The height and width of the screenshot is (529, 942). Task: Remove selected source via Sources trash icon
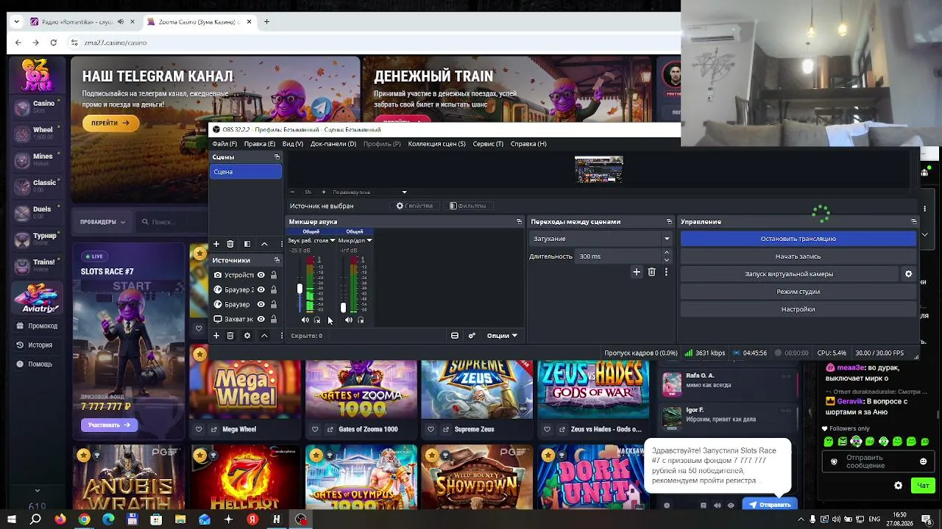[230, 336]
